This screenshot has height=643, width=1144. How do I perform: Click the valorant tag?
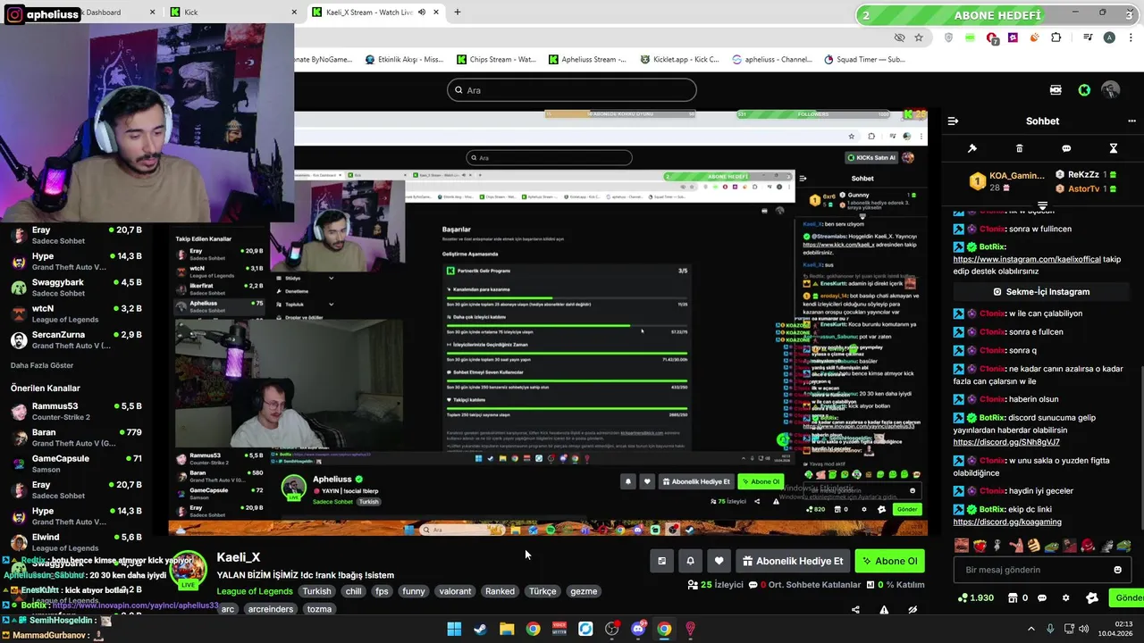455,591
